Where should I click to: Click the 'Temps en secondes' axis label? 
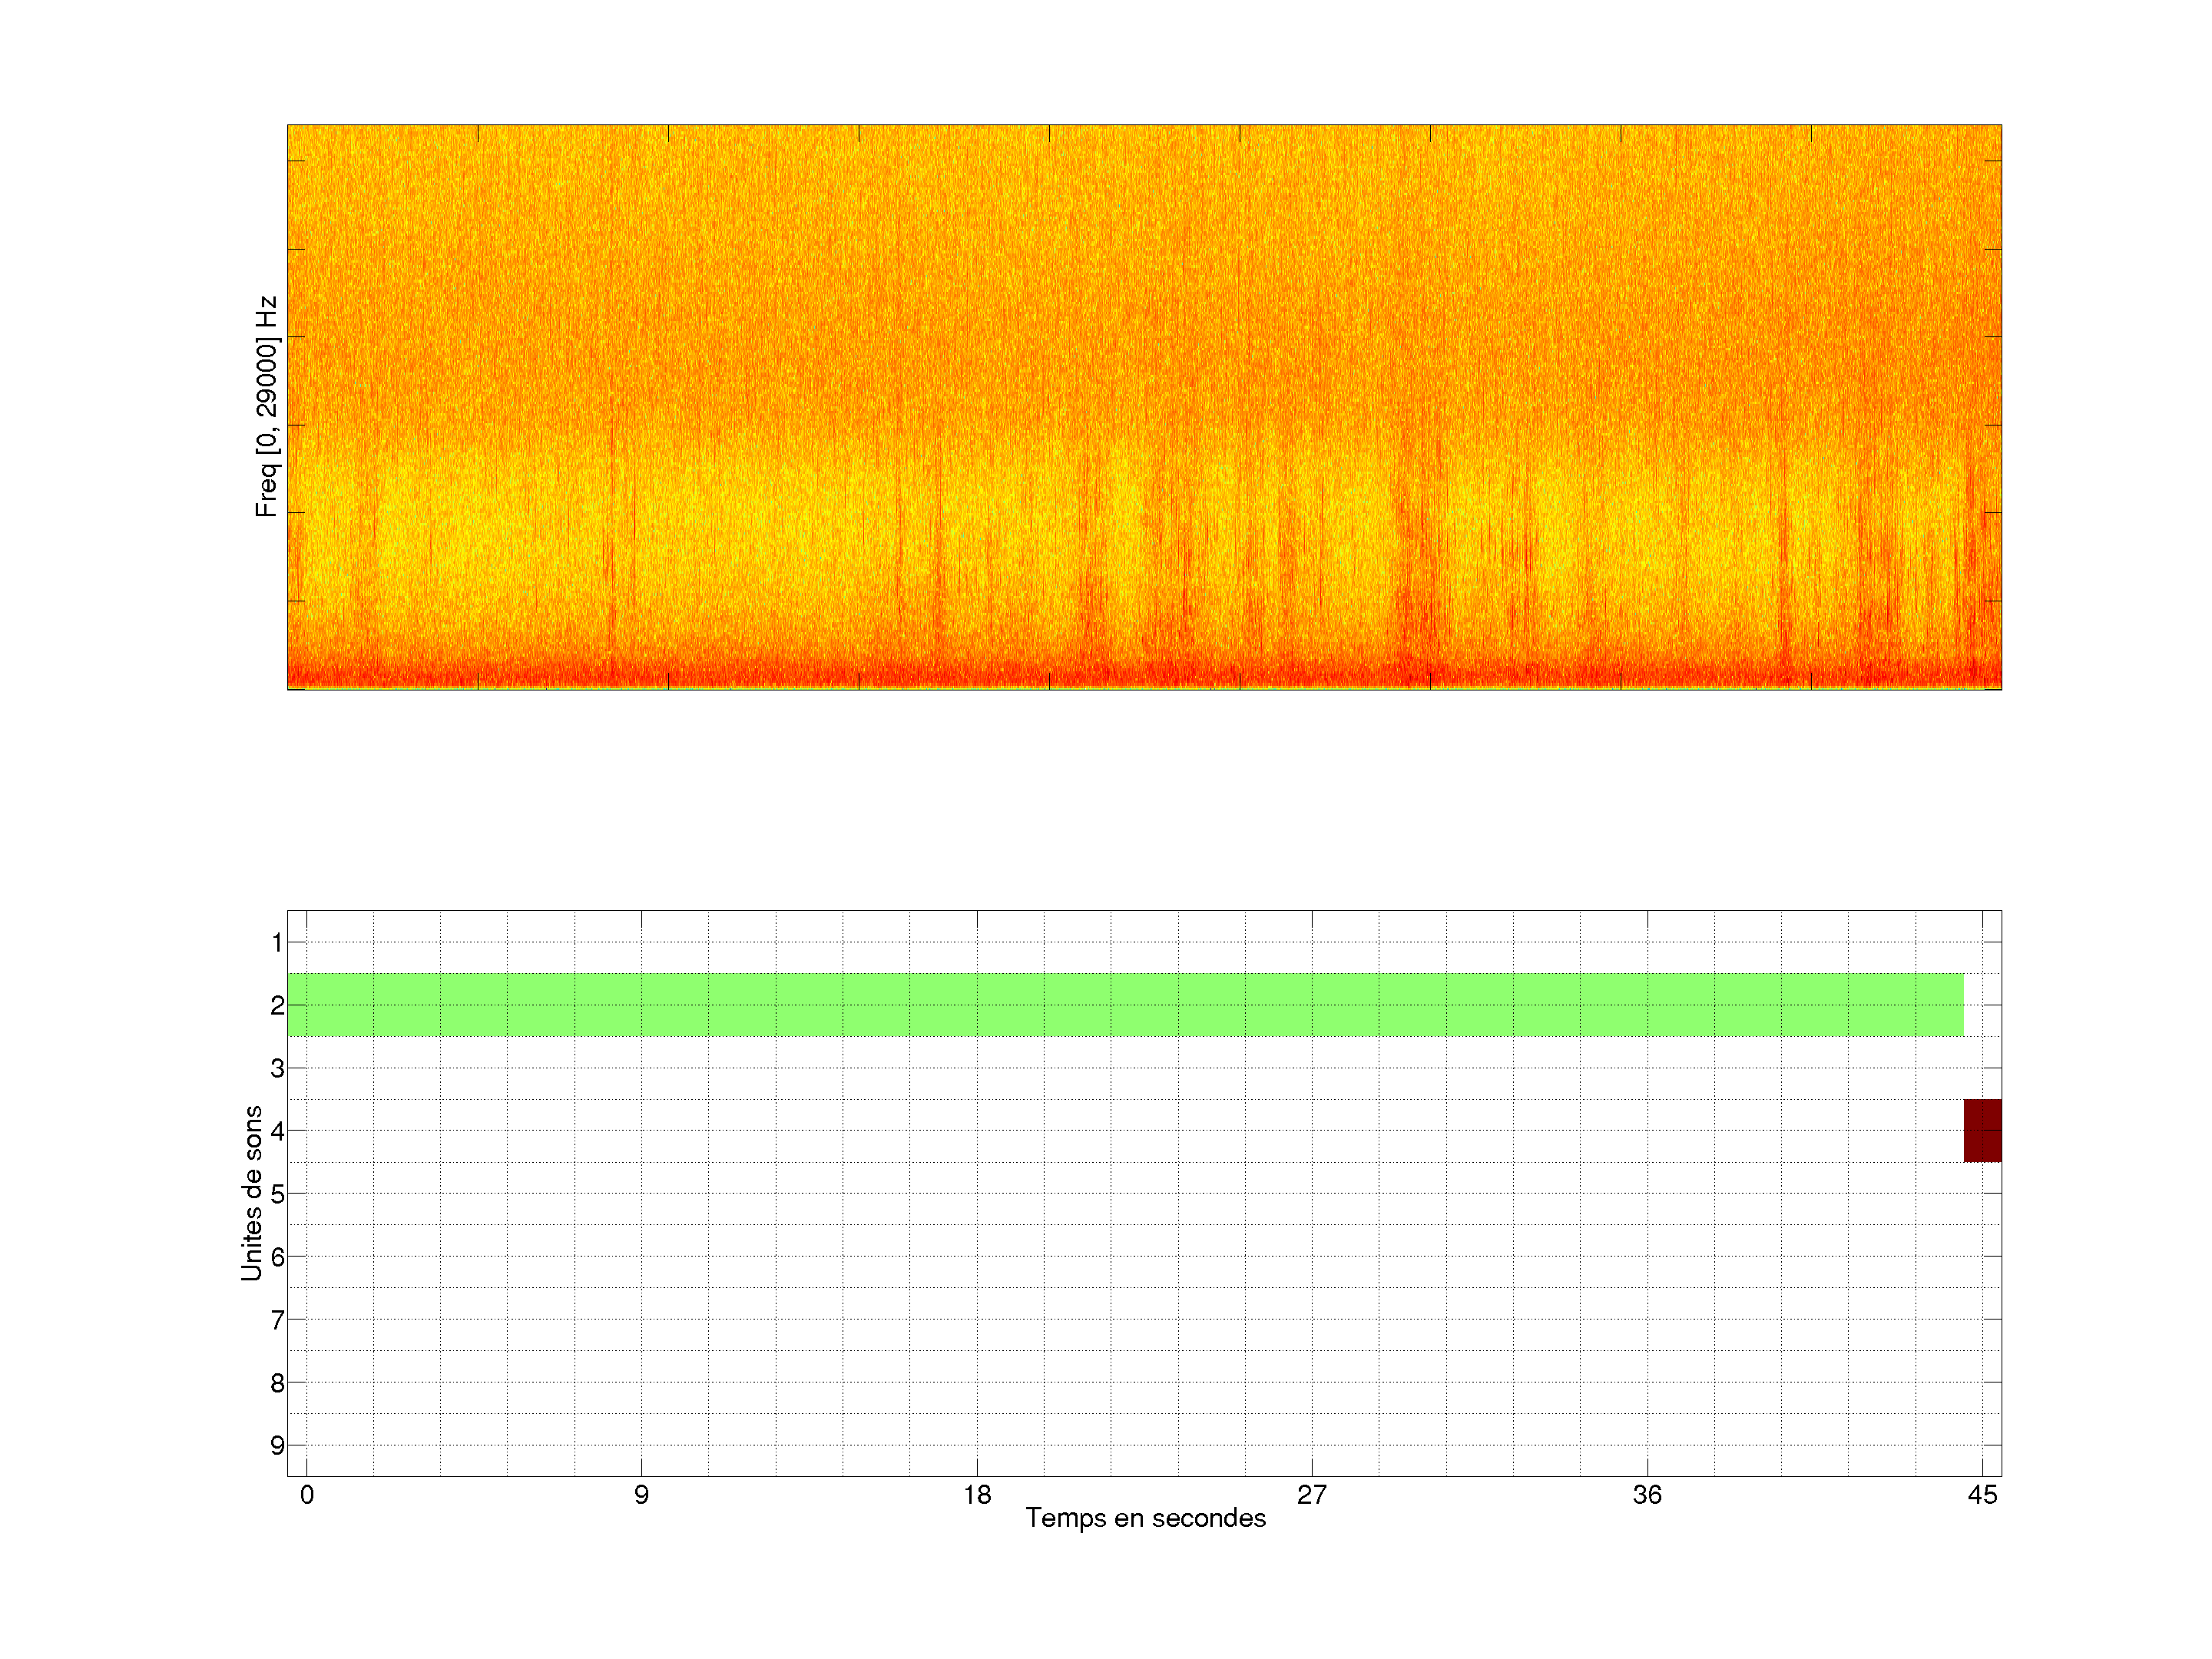click(1145, 1518)
